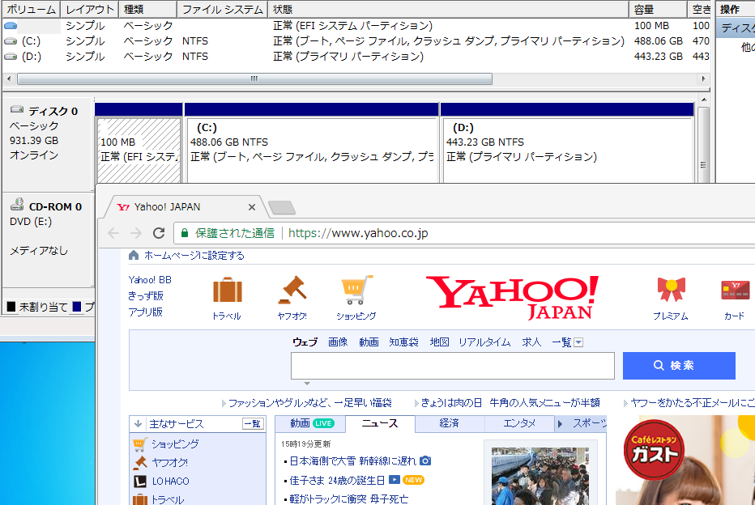Switch to the 動画 LIVE tab

(312, 423)
